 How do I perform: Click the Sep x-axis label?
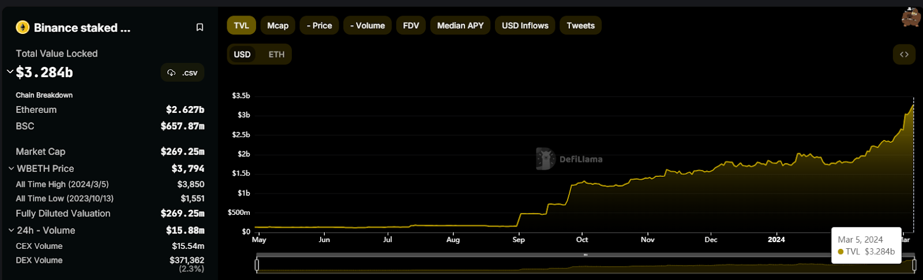coord(519,240)
